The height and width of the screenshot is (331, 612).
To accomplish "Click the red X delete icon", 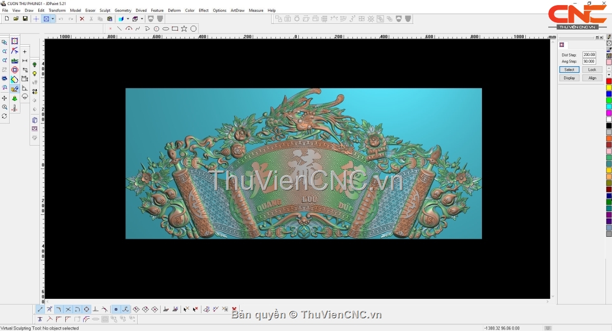I will click(x=82, y=19).
